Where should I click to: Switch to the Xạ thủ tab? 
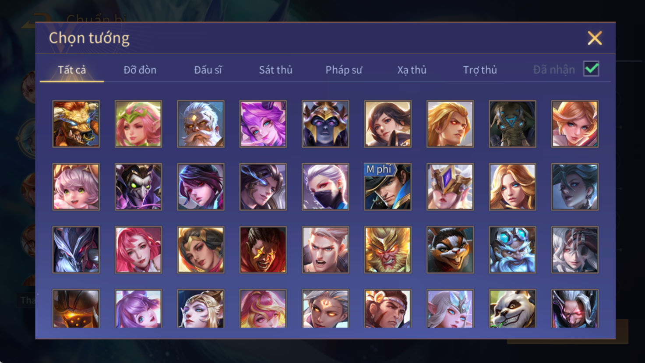[412, 70]
